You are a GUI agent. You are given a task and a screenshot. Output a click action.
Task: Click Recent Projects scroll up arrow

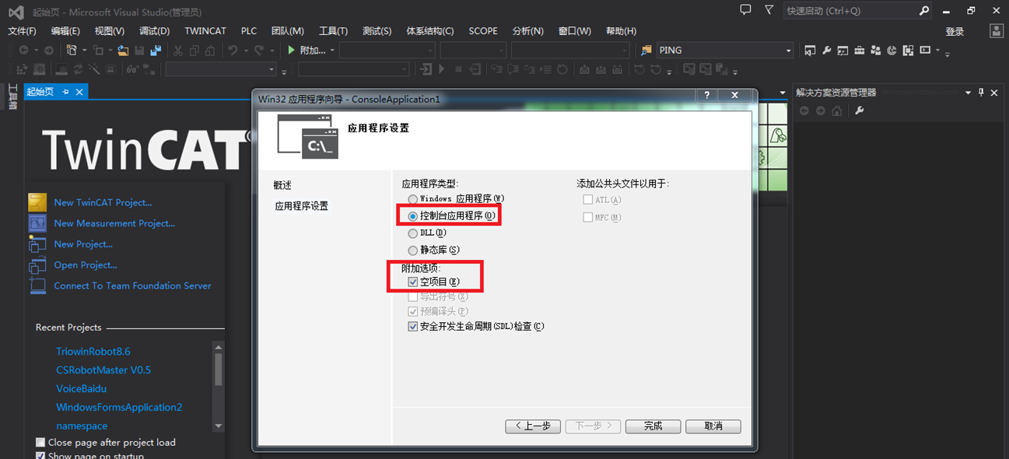[x=219, y=347]
